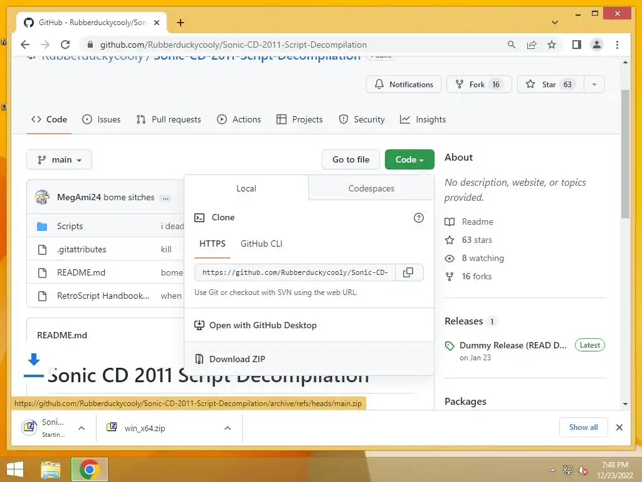
Task: Close the downloads bar
Action: point(619,427)
